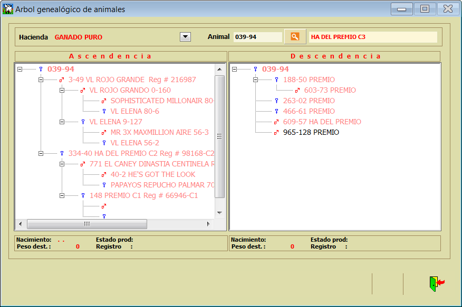Click the Animal code input field
Screen dimensions: 462x307
click(x=257, y=37)
